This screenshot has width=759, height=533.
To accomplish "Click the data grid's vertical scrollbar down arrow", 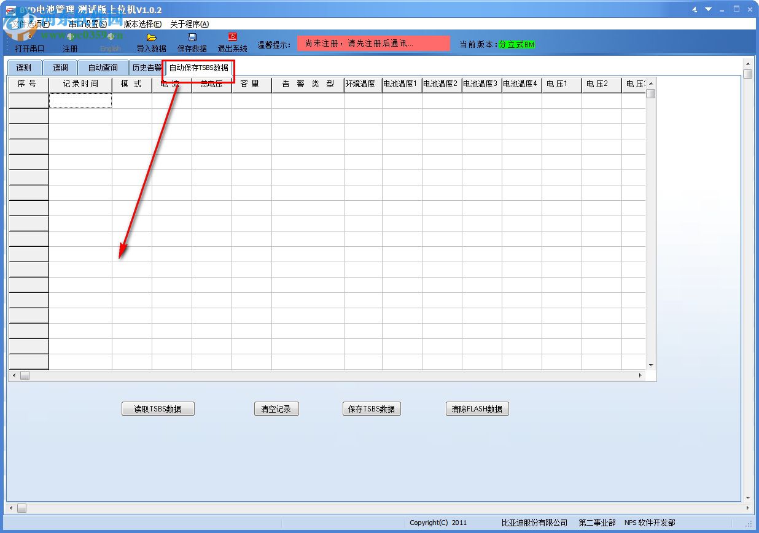I will coord(651,365).
